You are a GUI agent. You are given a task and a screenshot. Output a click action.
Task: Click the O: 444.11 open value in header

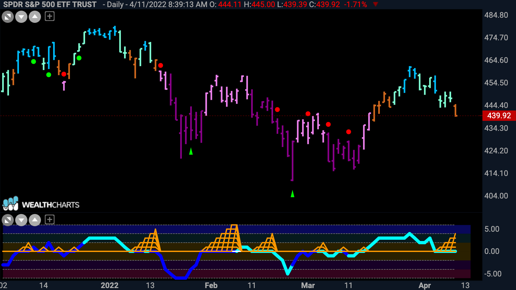(x=225, y=5)
